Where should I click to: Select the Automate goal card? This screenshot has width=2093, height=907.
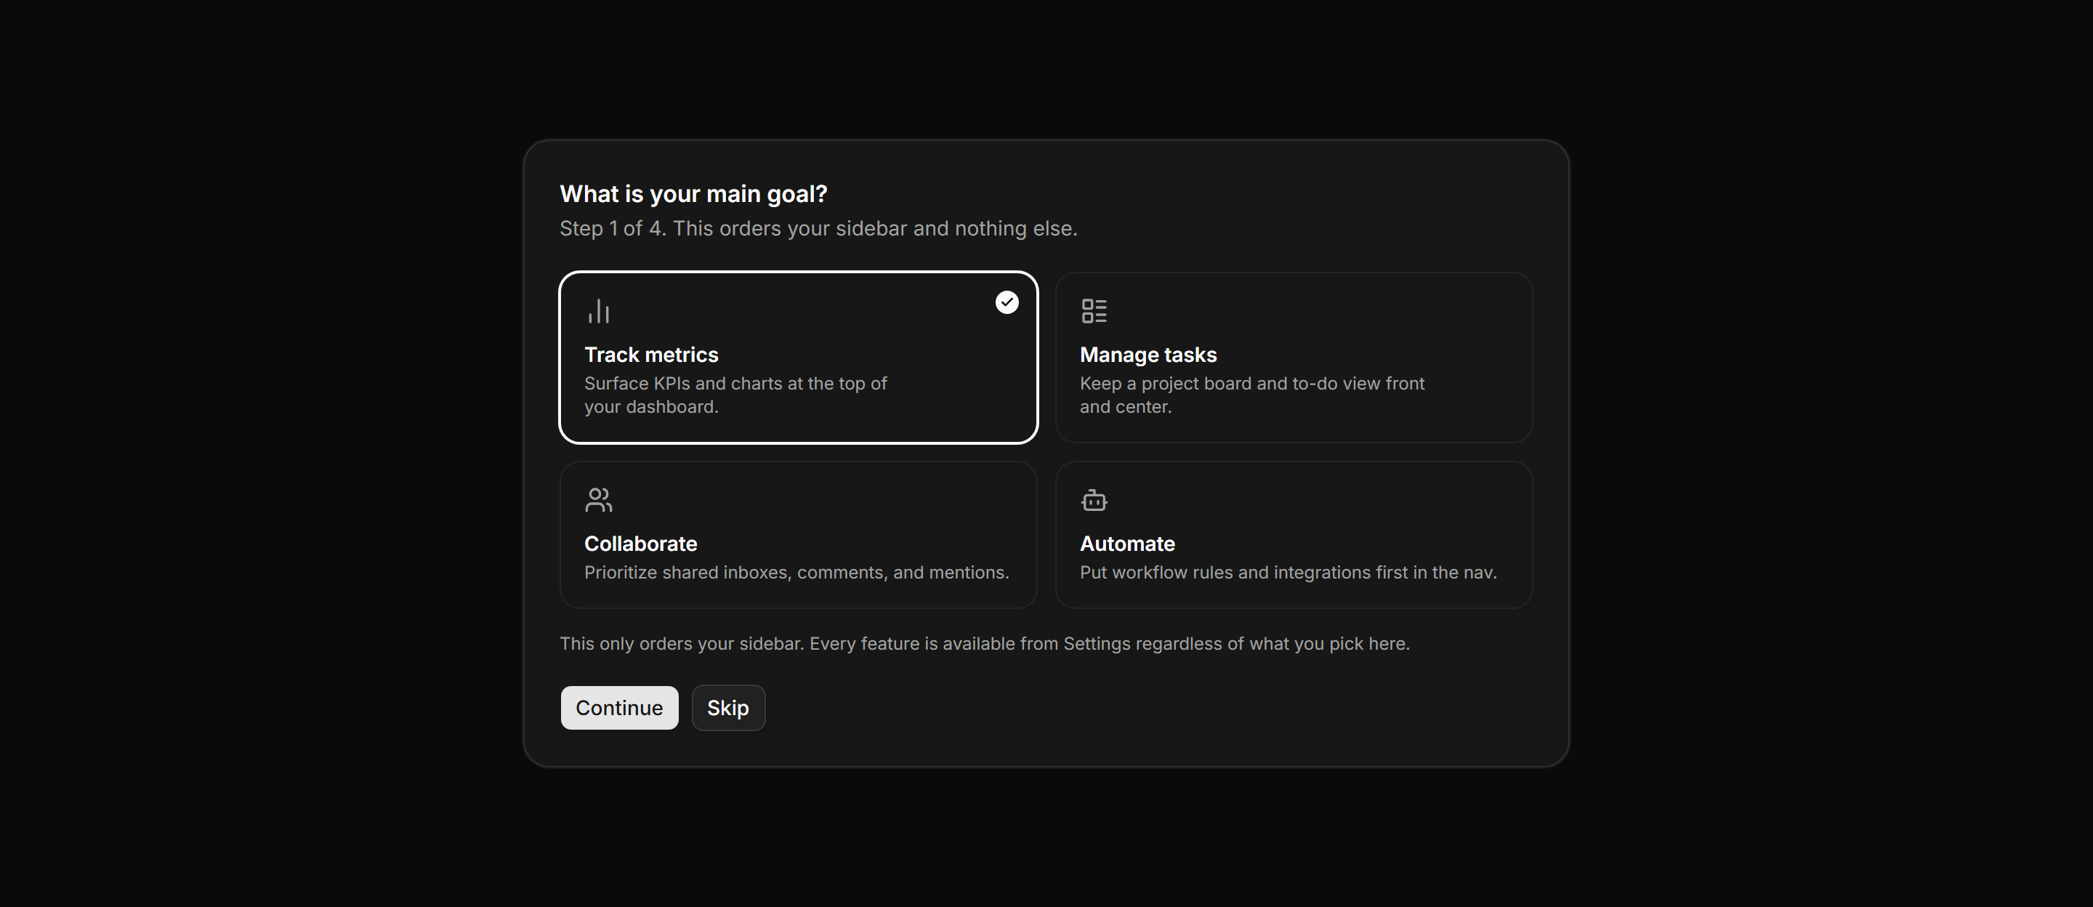pos(1294,535)
